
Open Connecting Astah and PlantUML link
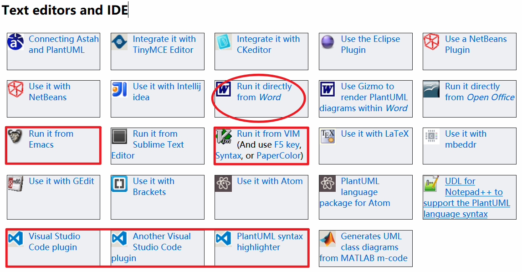click(x=64, y=44)
